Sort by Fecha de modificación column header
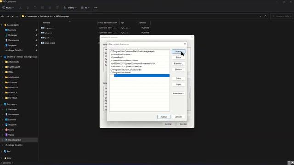Viewport: 294px width, 165px height. click(107, 23)
